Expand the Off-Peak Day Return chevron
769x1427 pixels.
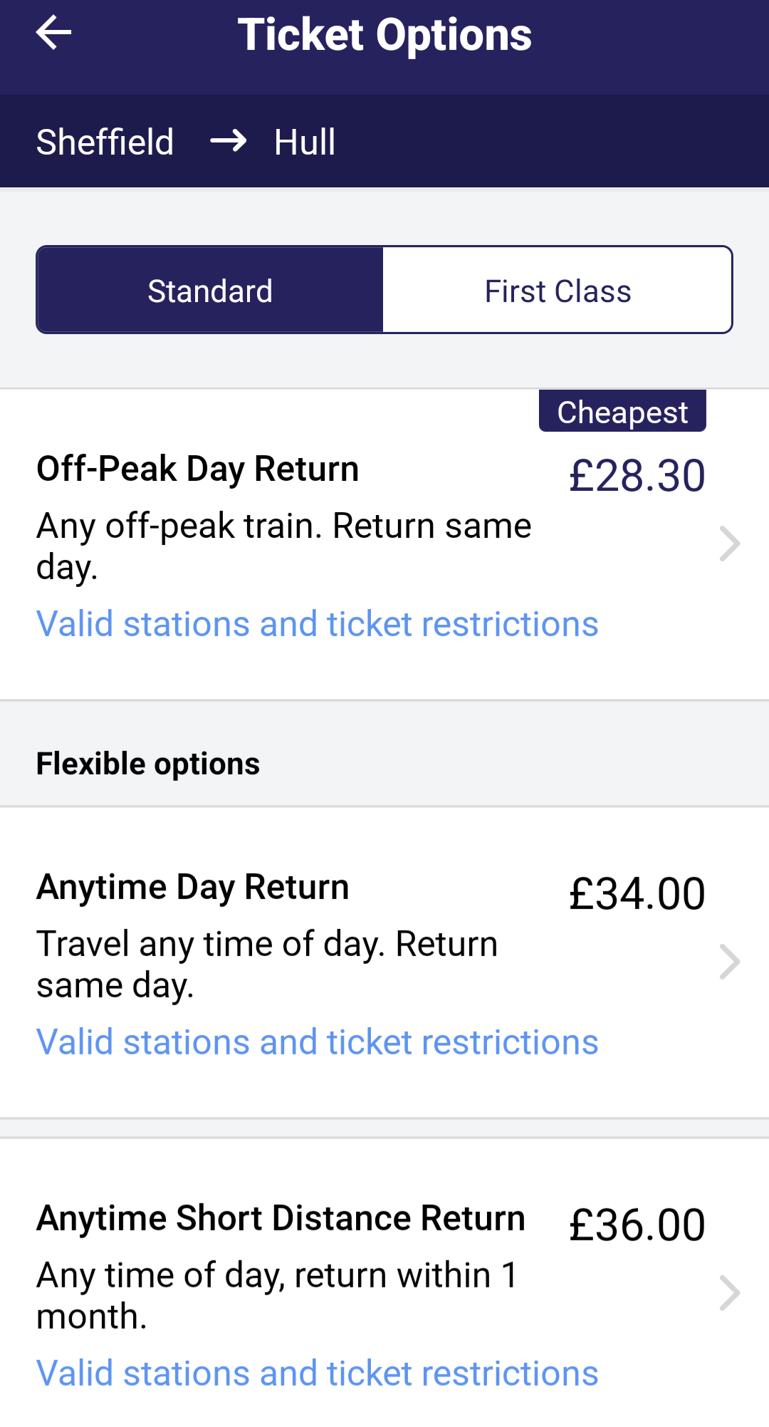point(730,544)
